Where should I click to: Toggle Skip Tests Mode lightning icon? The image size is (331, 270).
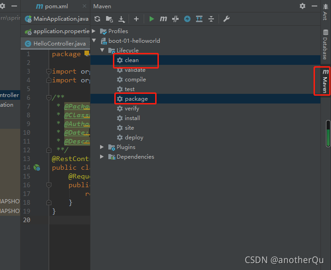(x=187, y=19)
